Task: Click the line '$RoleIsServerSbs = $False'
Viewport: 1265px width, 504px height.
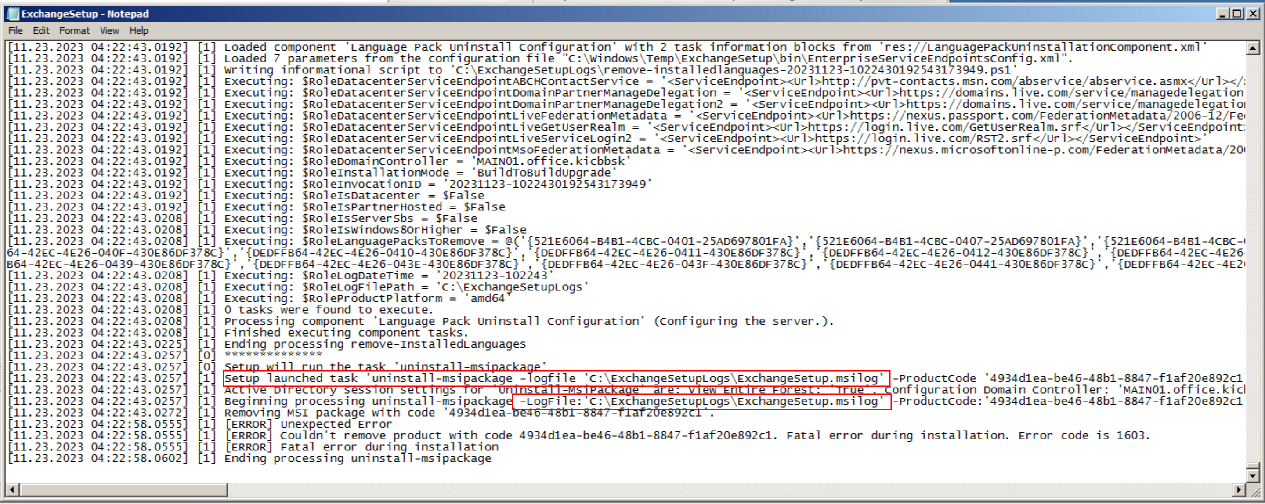Action: 242,218
